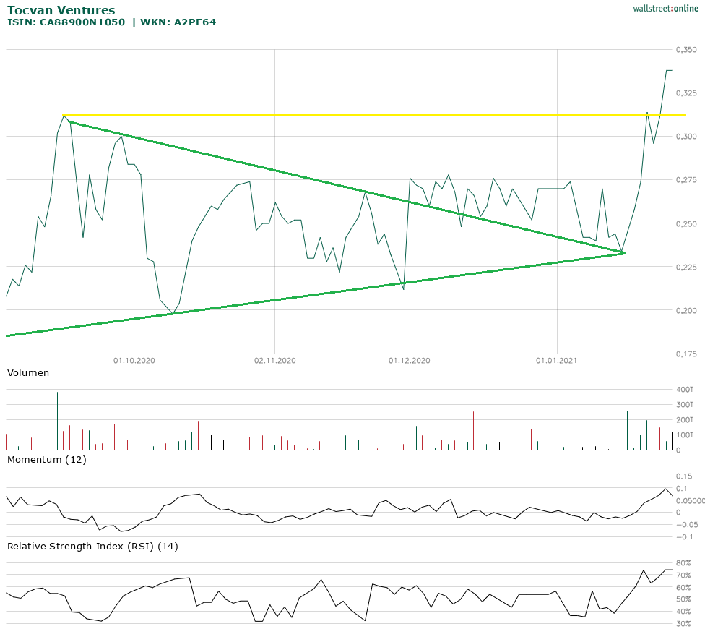
Task: Click the yellow horizontal resistance line
Action: (374, 115)
